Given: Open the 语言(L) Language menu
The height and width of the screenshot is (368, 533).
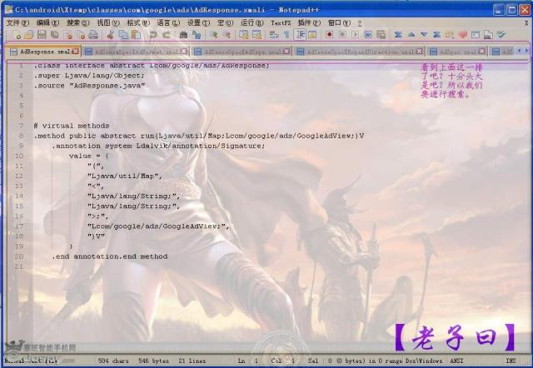Looking at the screenshot, I should [x=168, y=23].
